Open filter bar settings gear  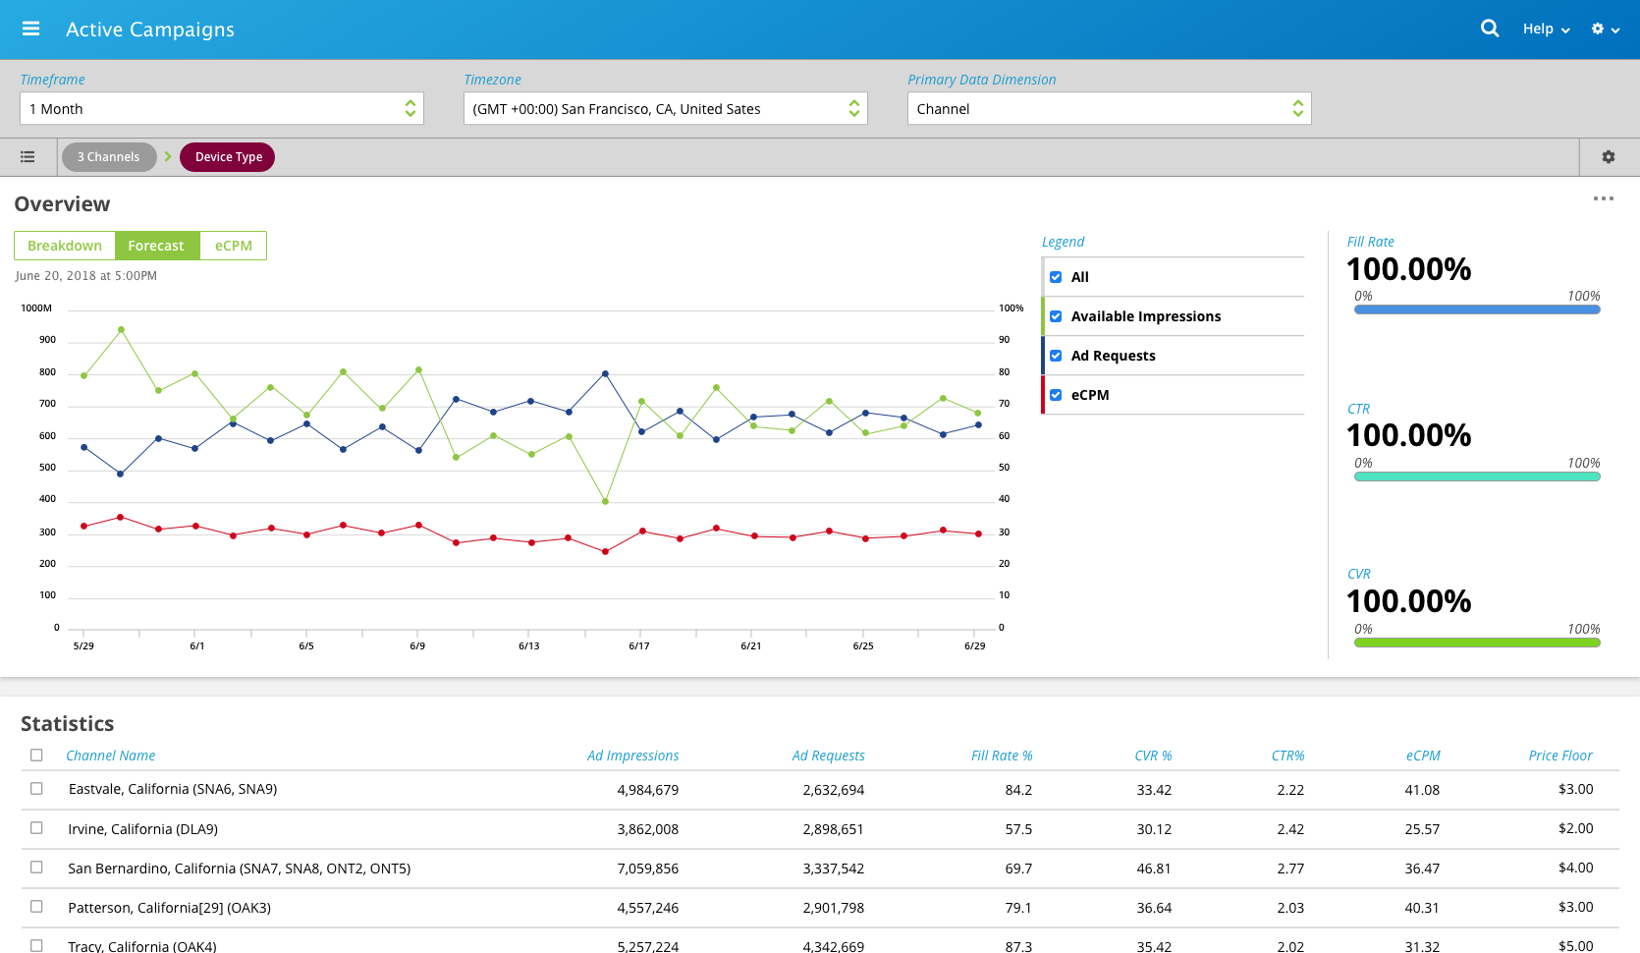(1608, 157)
